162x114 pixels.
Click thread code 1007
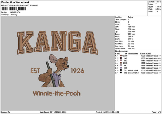pos(143,70)
